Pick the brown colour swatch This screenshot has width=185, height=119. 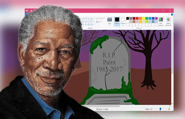[x=134, y=22]
